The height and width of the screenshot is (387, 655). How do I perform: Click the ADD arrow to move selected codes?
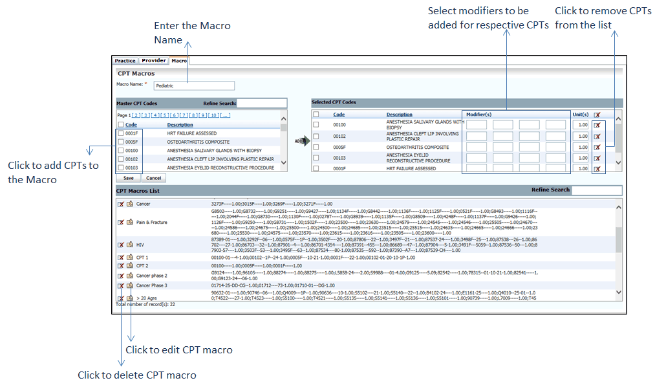[303, 141]
